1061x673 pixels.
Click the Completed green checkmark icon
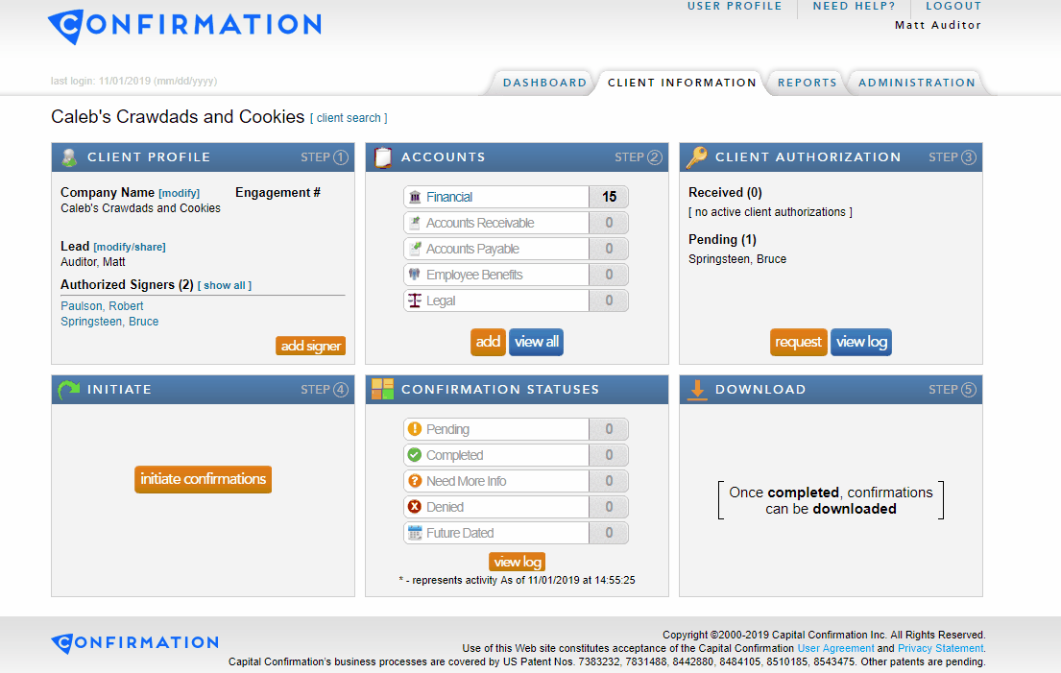[416, 454]
